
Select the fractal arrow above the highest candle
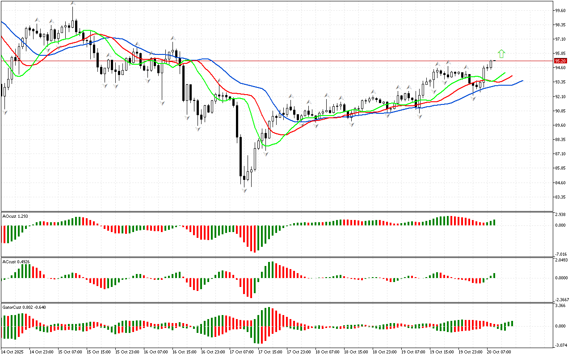coord(72,4)
